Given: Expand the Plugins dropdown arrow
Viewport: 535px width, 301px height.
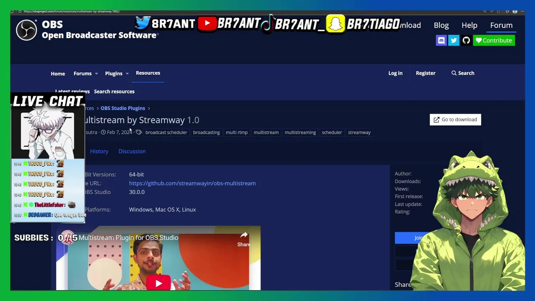Looking at the screenshot, I should click(x=127, y=74).
